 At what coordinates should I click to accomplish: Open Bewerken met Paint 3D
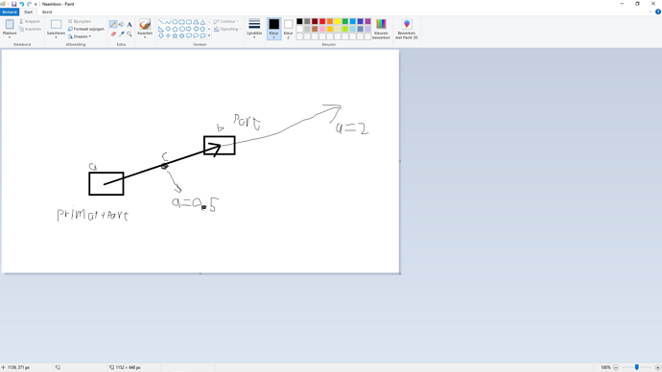pyautogui.click(x=407, y=29)
